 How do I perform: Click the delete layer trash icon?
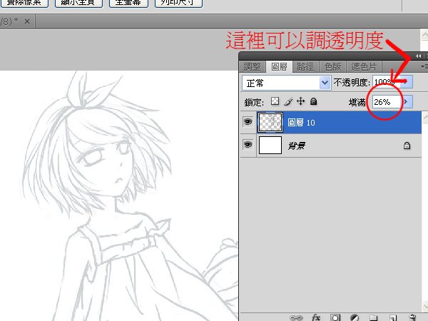(x=412, y=317)
